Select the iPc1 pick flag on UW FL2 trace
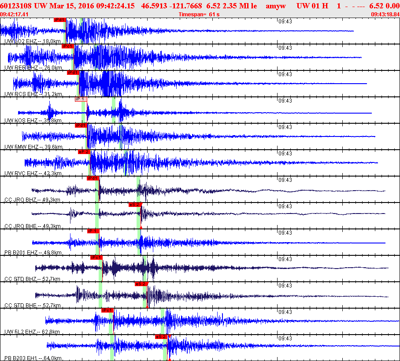400x361 pixels. 107,310
